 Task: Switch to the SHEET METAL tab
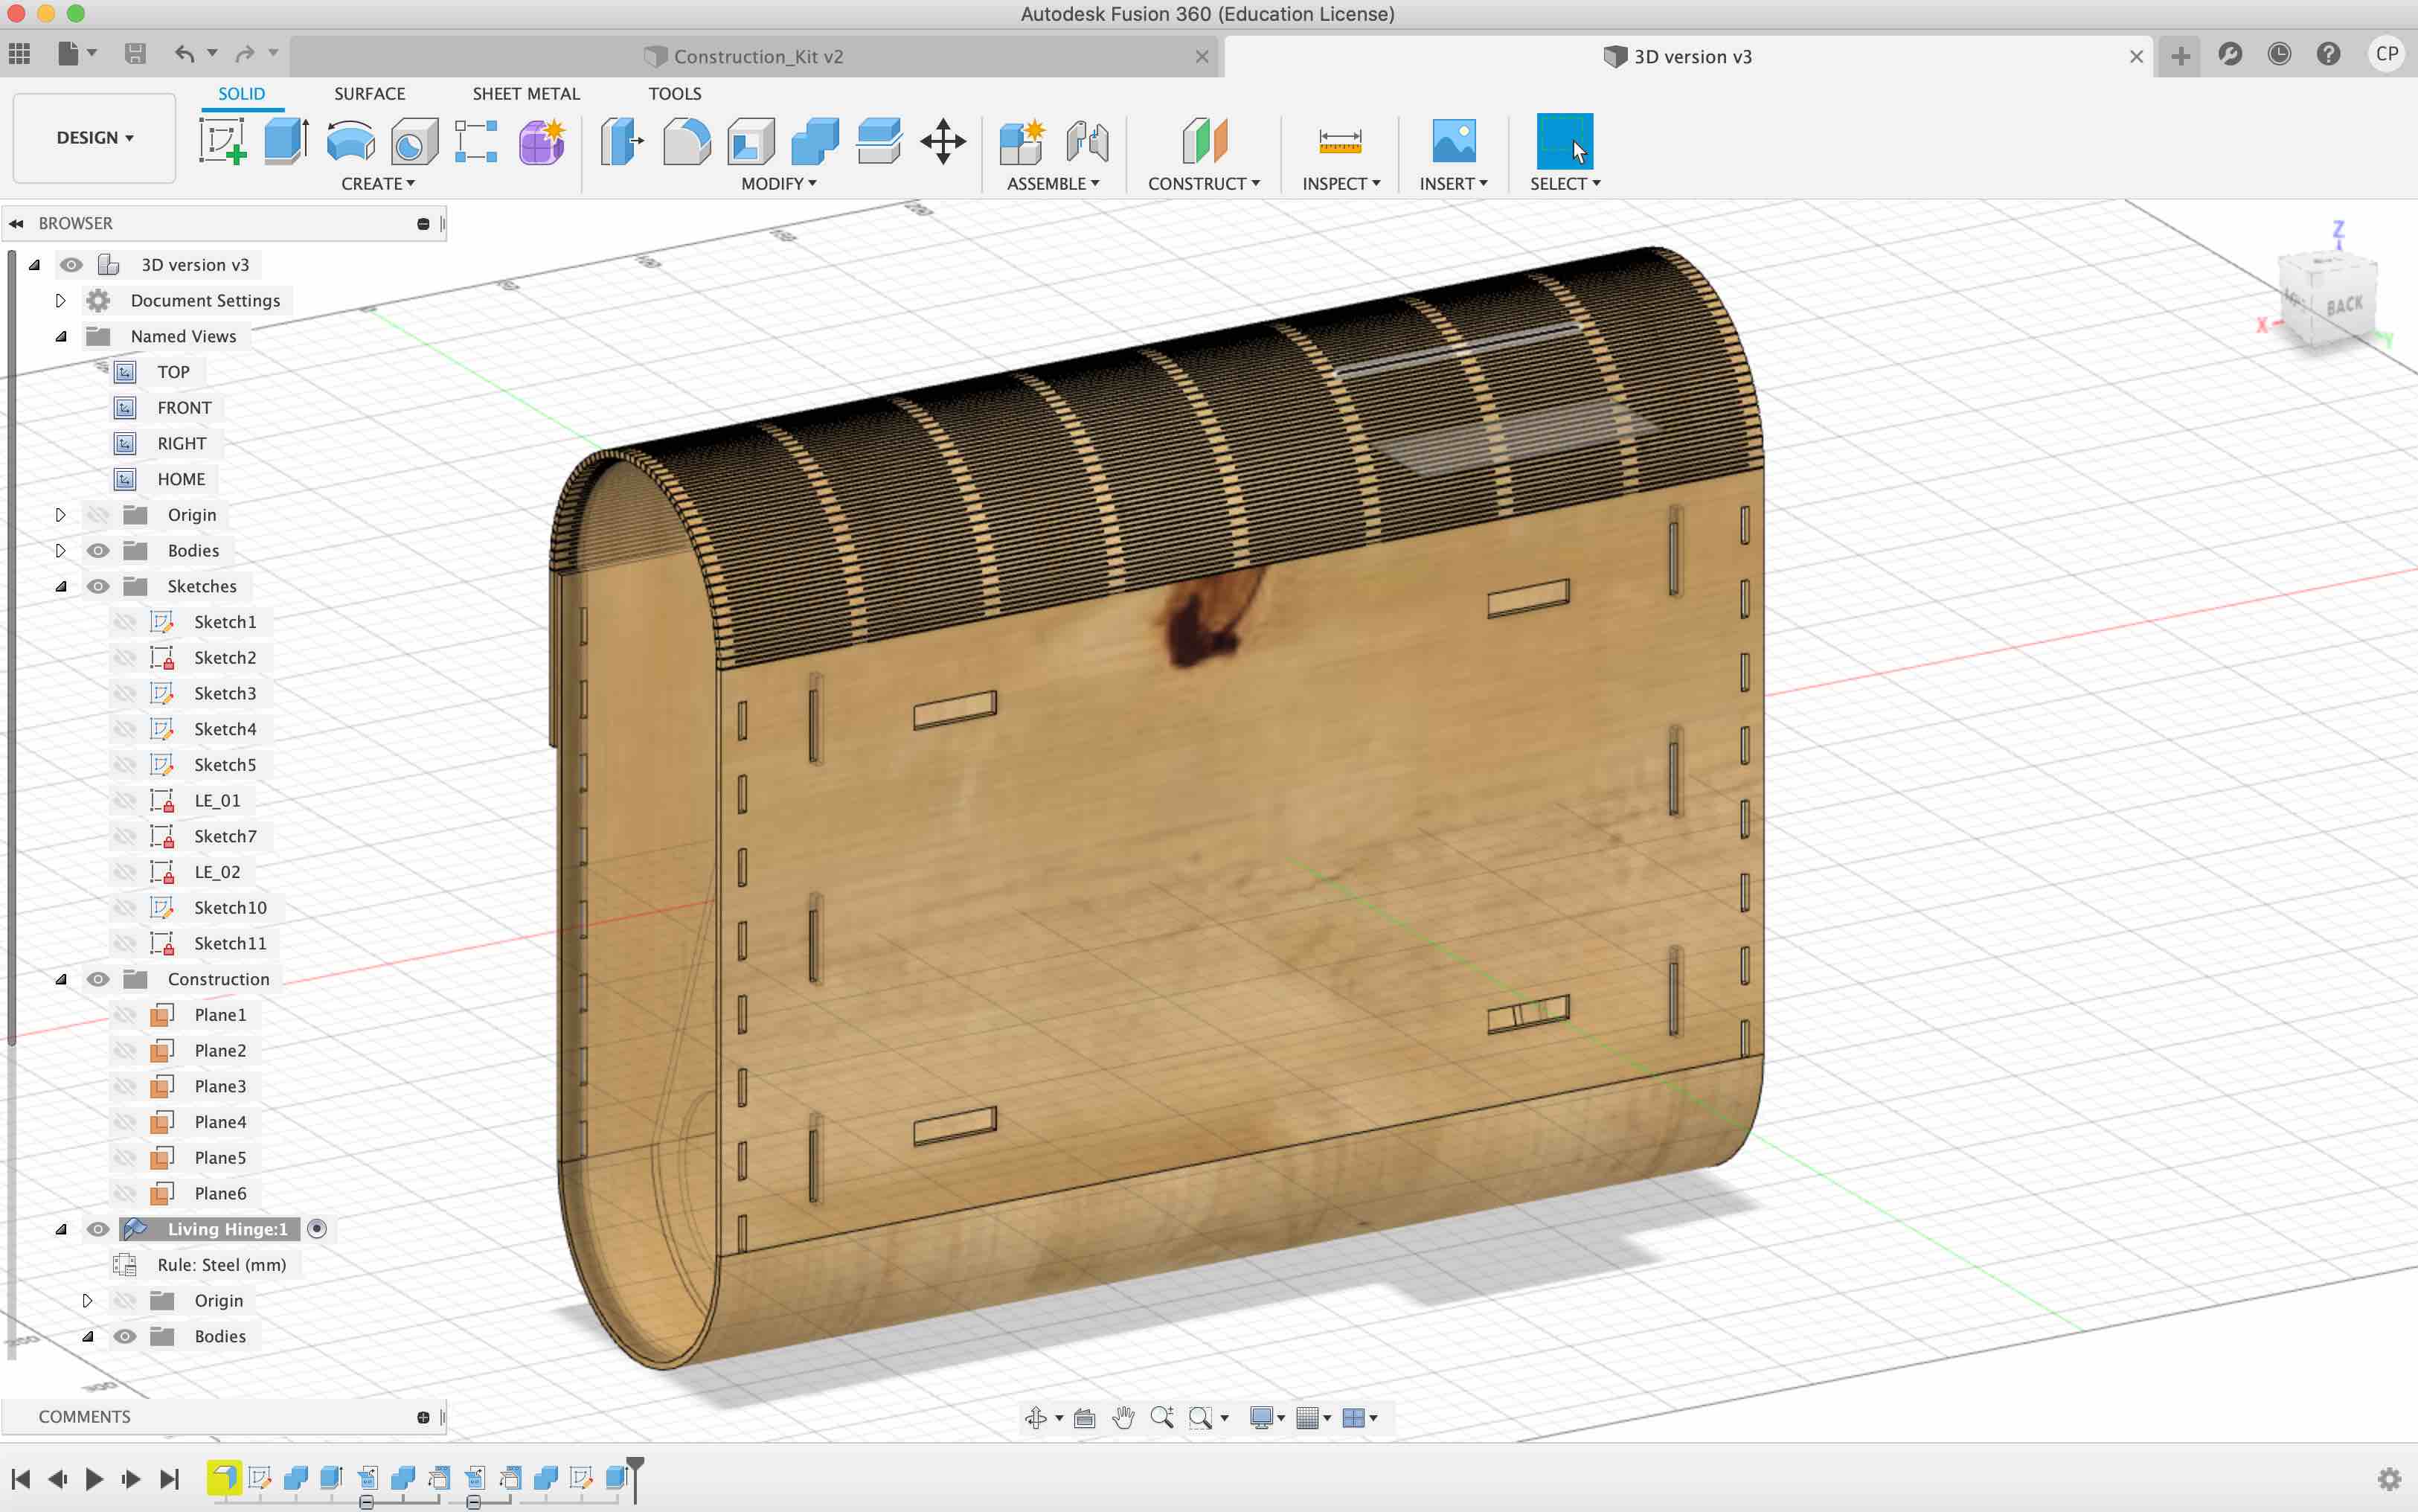pos(526,94)
